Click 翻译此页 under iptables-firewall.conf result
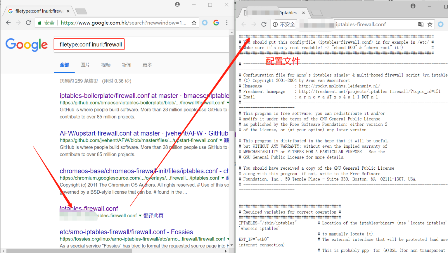 coord(153,216)
